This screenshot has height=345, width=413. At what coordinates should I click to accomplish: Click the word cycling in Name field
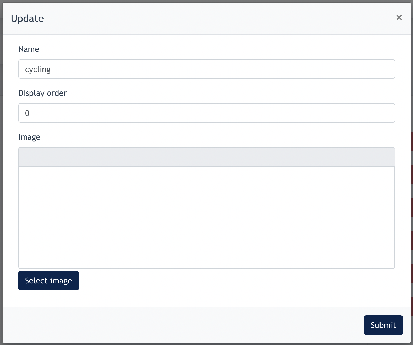[38, 69]
